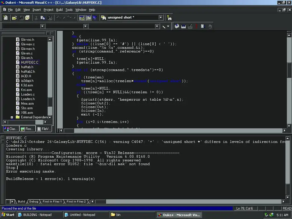Switch to the ResourceView tab
The image size is (292, 219).
pos(27,129)
